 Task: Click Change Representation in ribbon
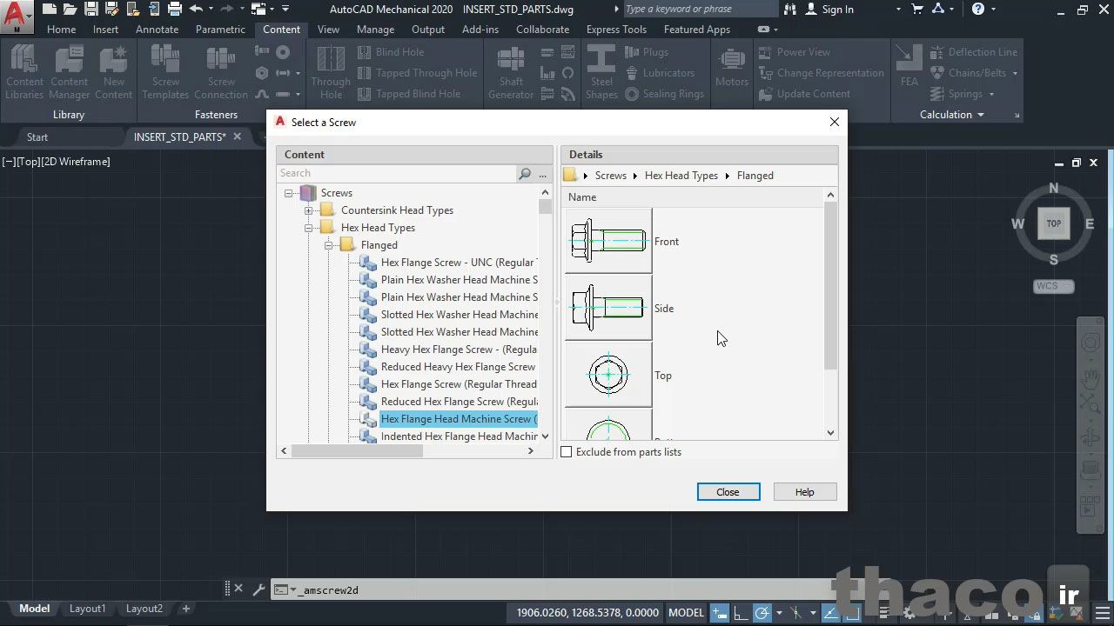pyautogui.click(x=822, y=72)
